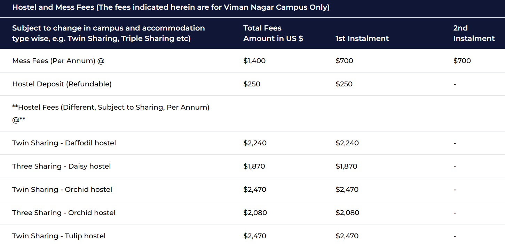Click Twin Sharing Orchid total fees $2,470
The width and height of the screenshot is (505, 247).
click(255, 189)
